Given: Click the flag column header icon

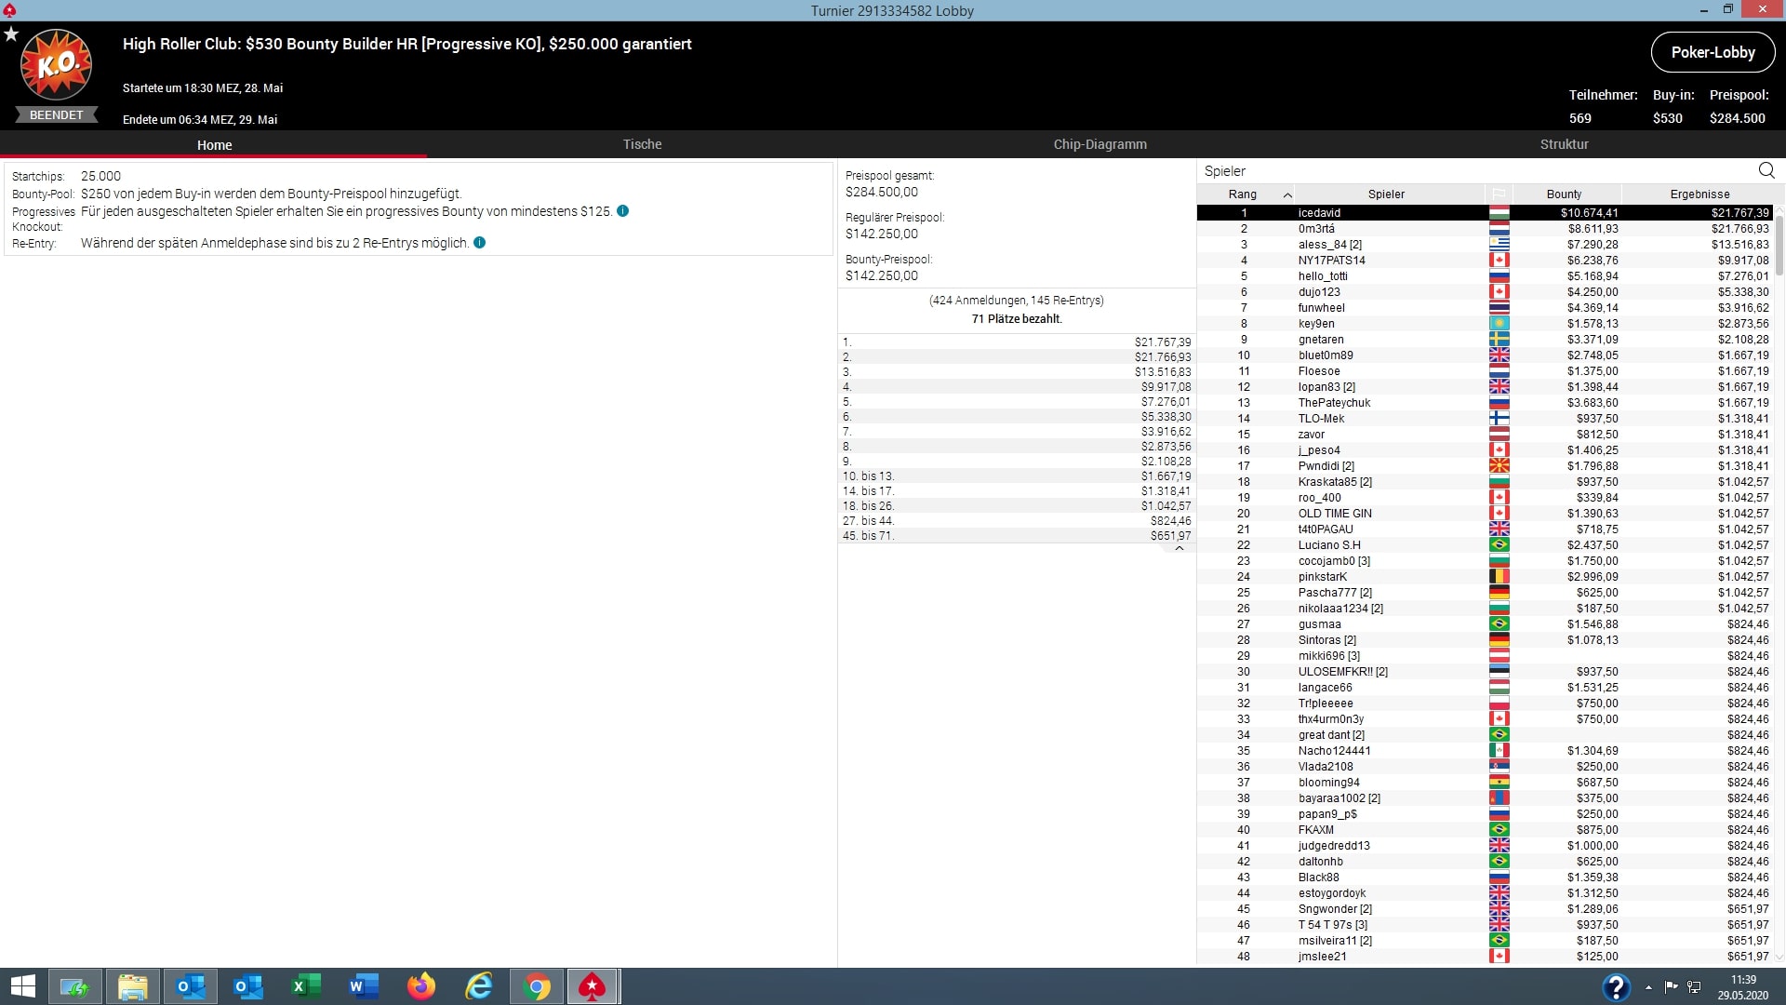Looking at the screenshot, I should tap(1499, 194).
